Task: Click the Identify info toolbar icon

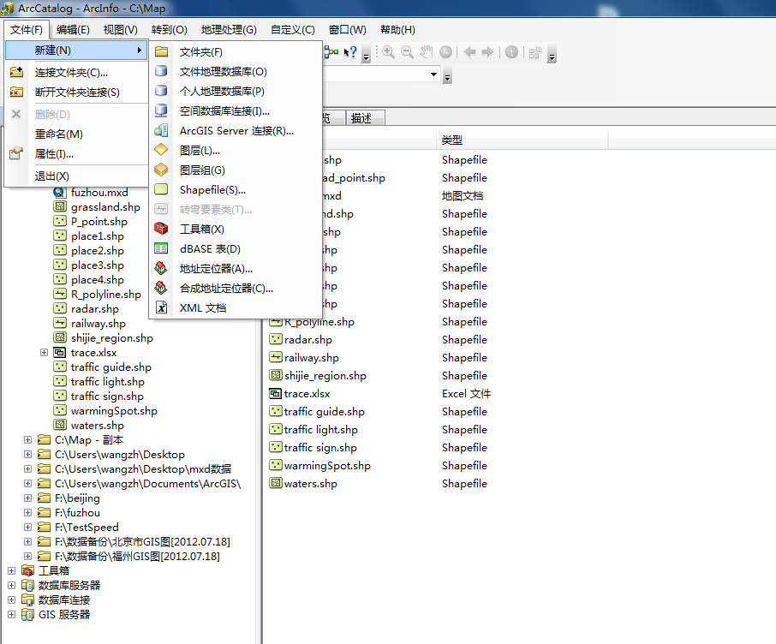Action: click(x=511, y=52)
